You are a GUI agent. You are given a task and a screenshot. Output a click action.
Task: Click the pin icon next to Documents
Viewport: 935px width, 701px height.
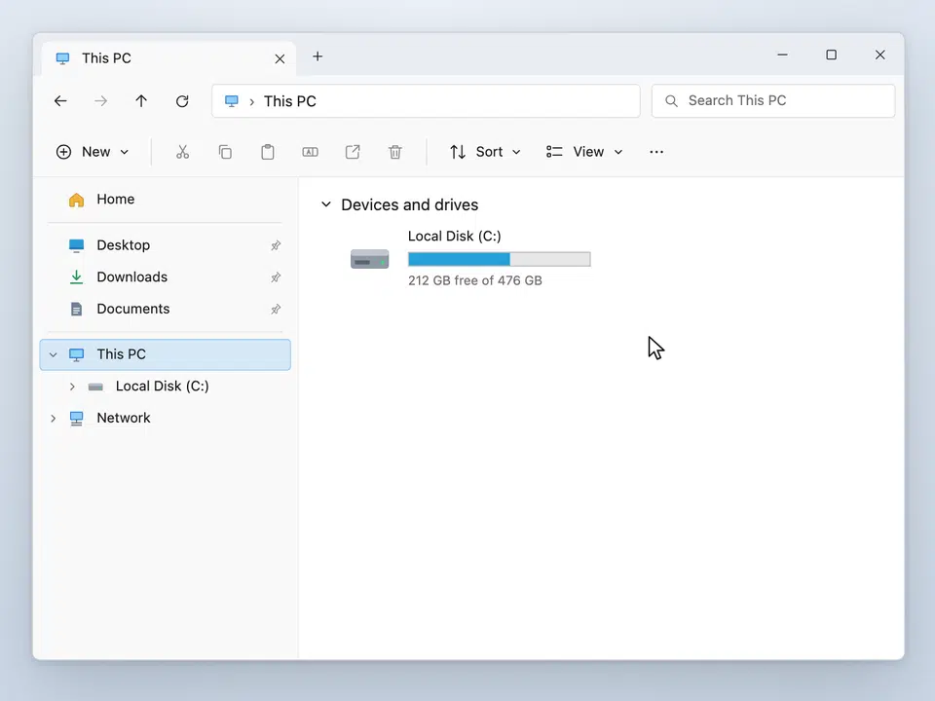pos(276,309)
